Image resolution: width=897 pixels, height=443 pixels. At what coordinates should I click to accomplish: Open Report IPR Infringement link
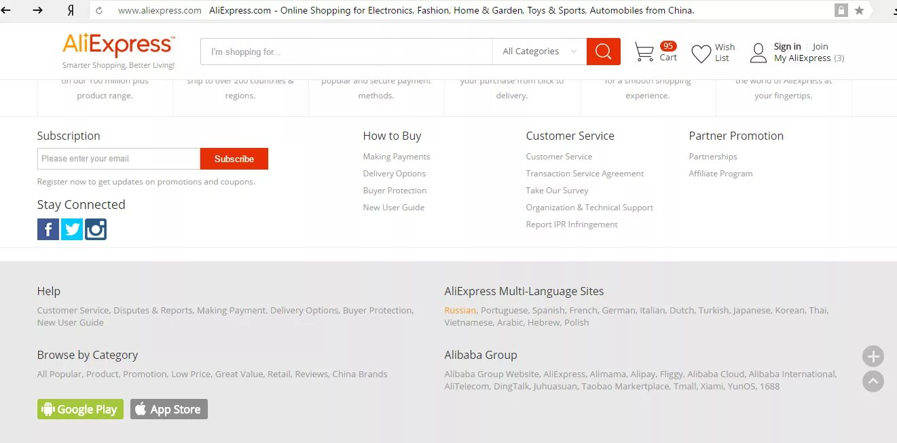572,225
